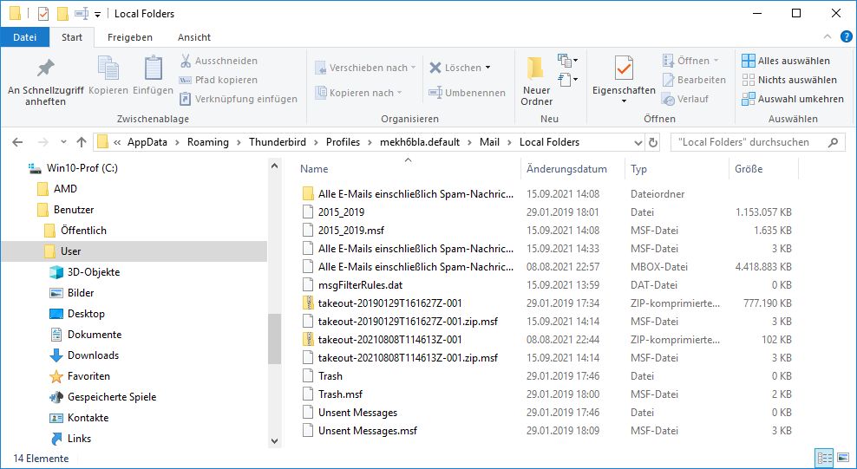Click mekh6bla.default breadcrumb
This screenshot has width=857, height=469.
pos(420,142)
